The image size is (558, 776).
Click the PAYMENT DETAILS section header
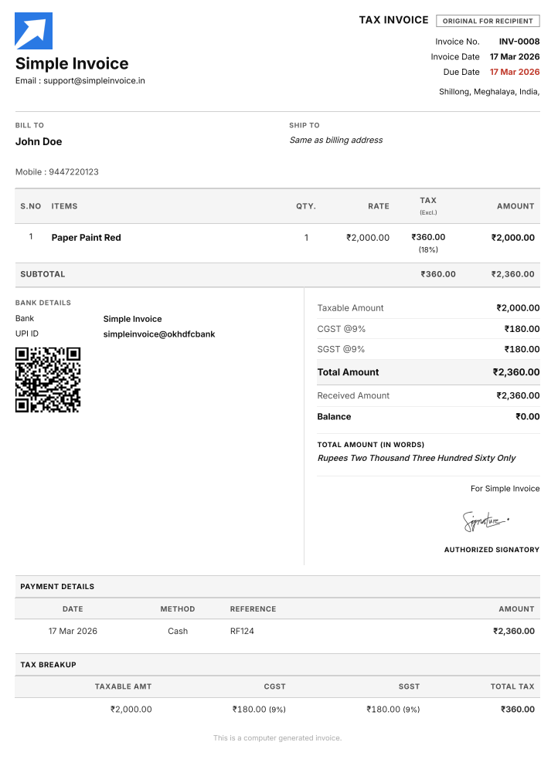57,587
